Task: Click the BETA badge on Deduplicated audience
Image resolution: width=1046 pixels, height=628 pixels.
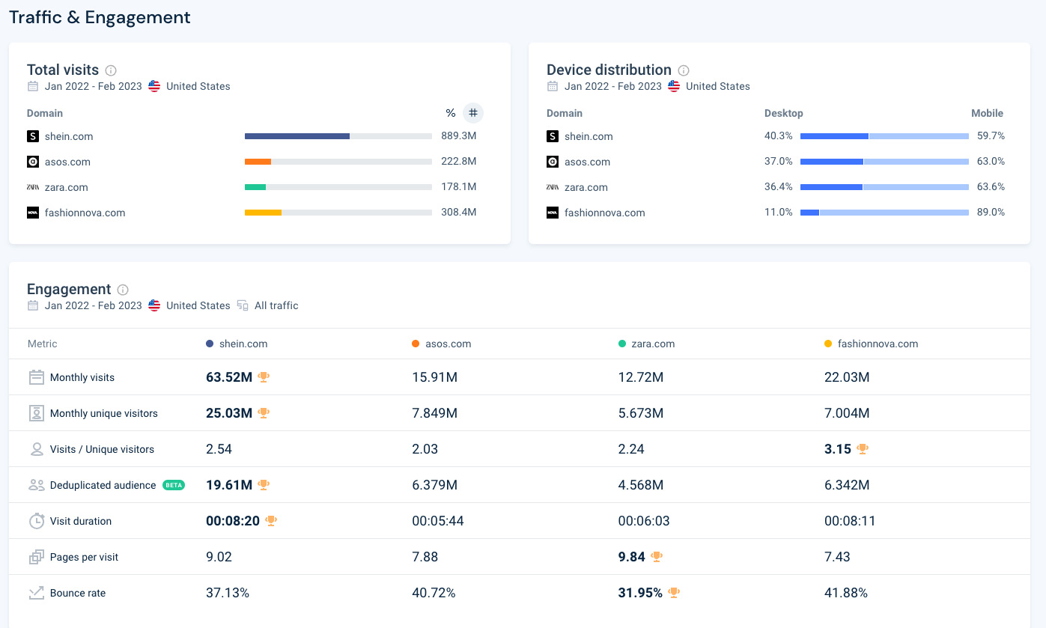Action: pyautogui.click(x=174, y=484)
